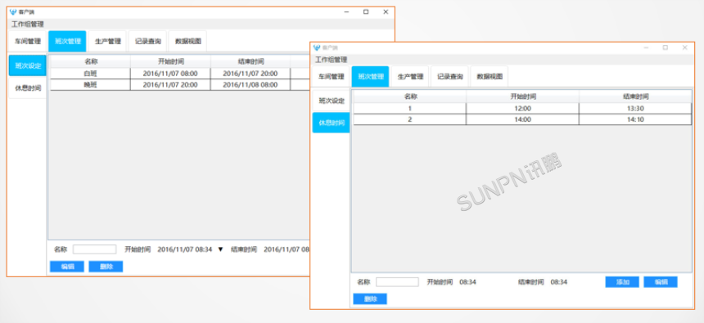Select 班次管理 tab in the back window
Image resolution: width=704 pixels, height=323 pixels.
68,41
